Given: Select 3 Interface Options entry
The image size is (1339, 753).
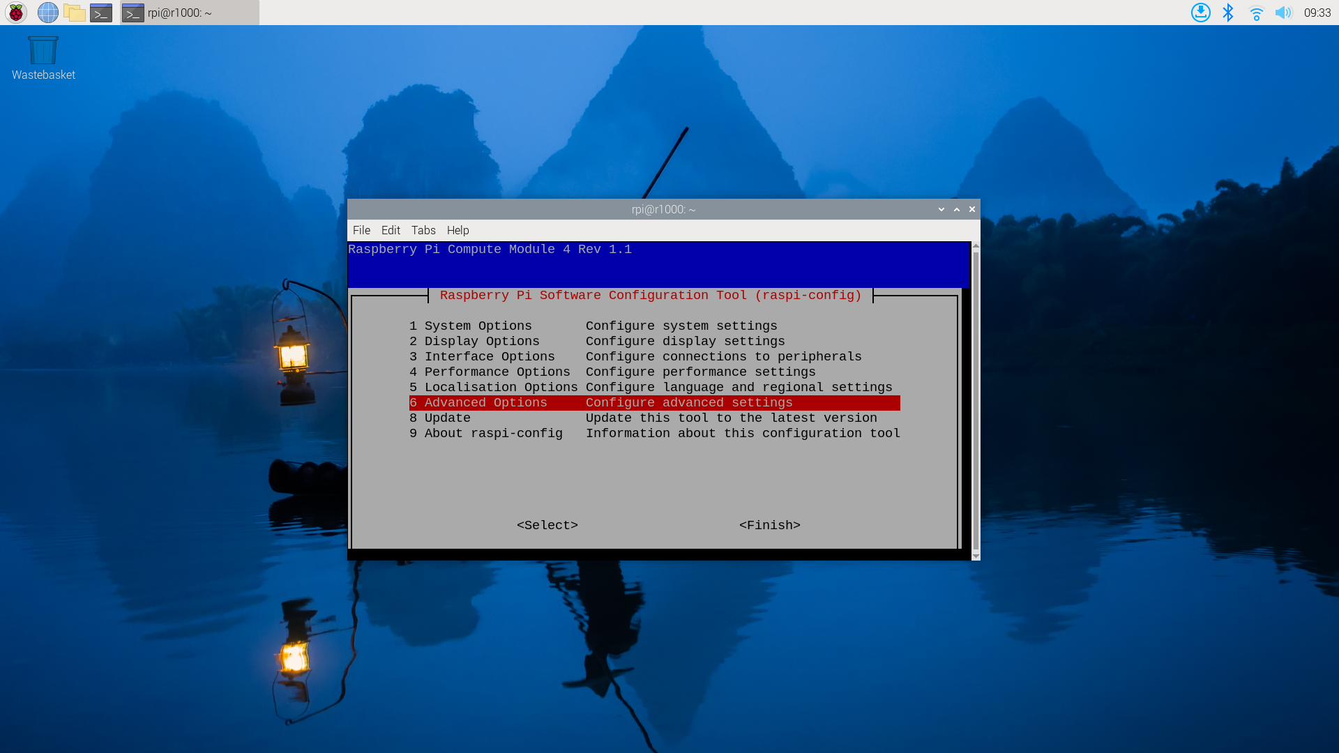Looking at the screenshot, I should [654, 356].
